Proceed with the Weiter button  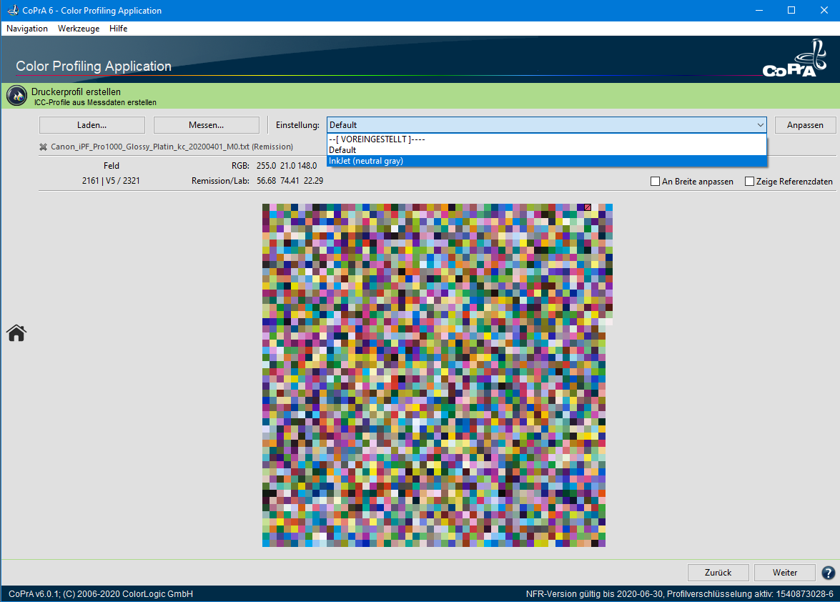pos(784,573)
